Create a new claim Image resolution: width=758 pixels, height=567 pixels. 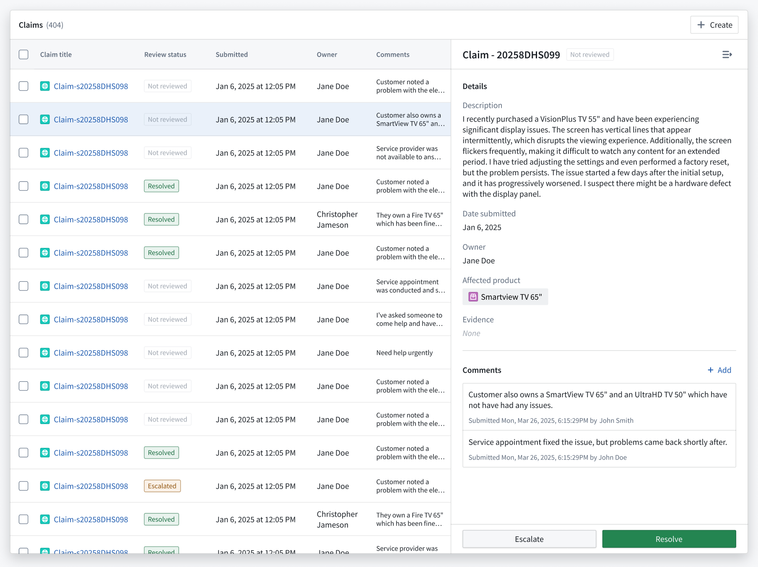point(714,25)
